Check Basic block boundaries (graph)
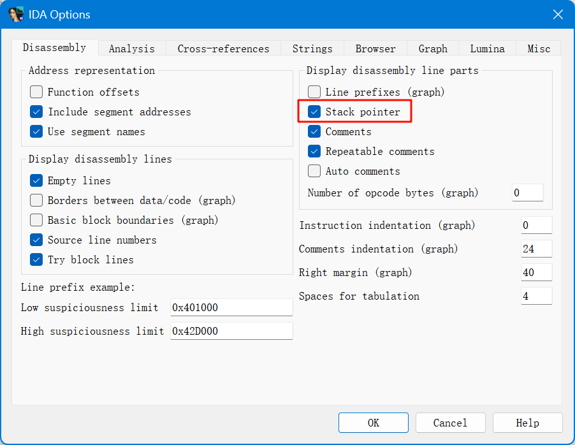575x445 pixels. coord(36,221)
